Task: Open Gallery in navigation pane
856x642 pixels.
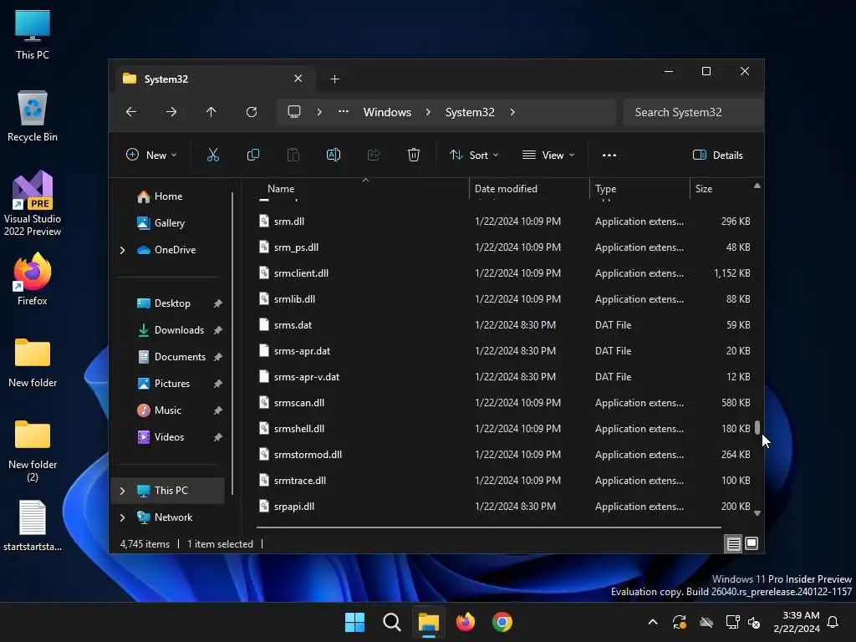Action: pos(169,223)
